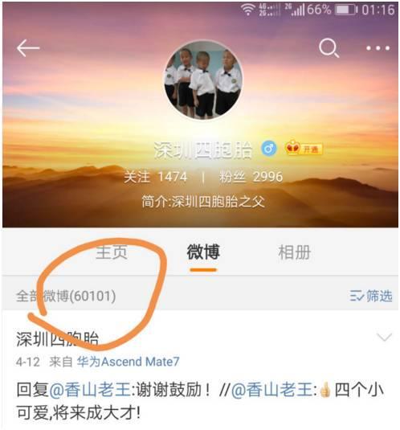
Task: Open the 相册 tab
Action: [x=294, y=252]
